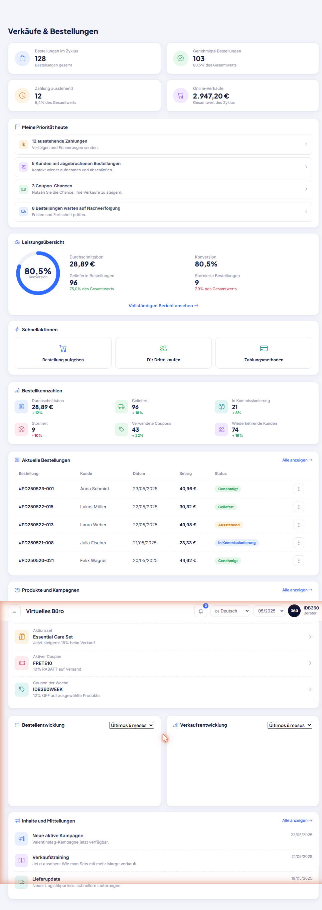The width and height of the screenshot is (322, 910).
Task: Click Alle anzeigen in Inhalte und Mitteilungen
Action: click(297, 820)
